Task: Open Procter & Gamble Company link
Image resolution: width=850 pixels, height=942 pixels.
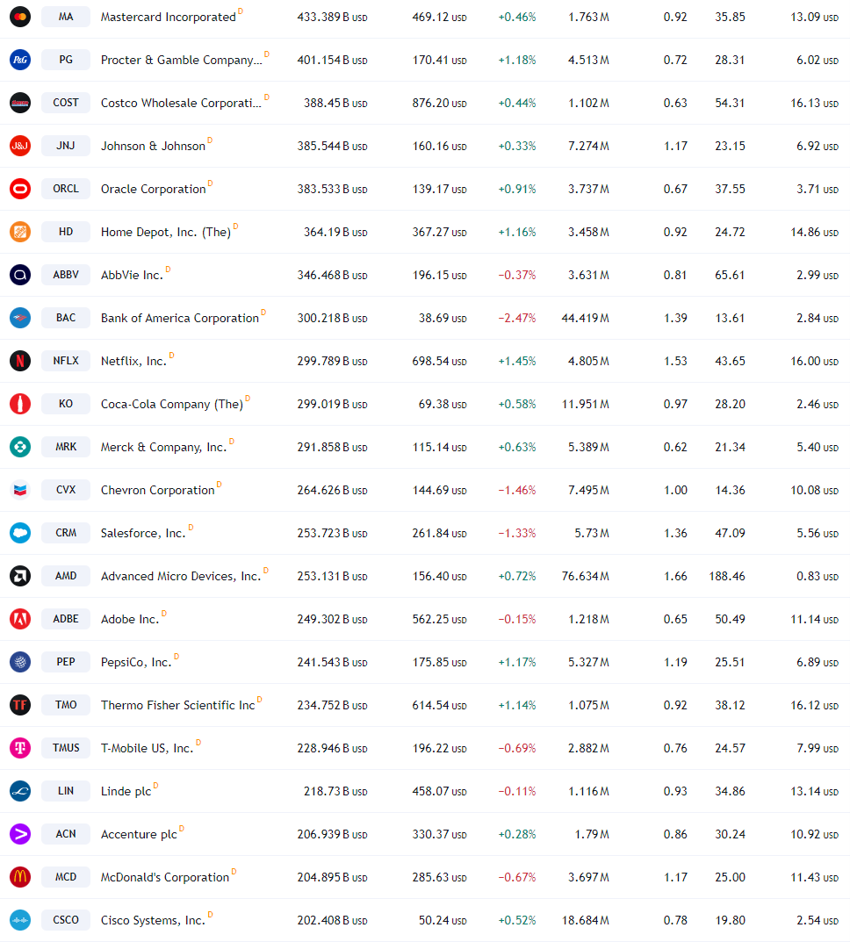Action: click(182, 60)
